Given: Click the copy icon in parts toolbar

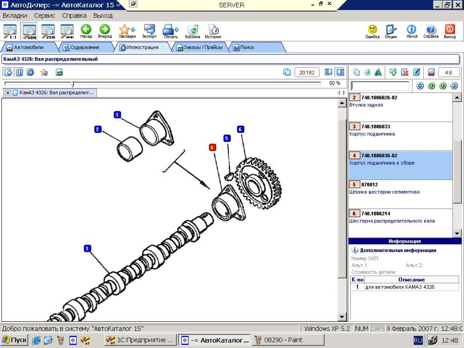Looking at the screenshot, I should pos(357,72).
